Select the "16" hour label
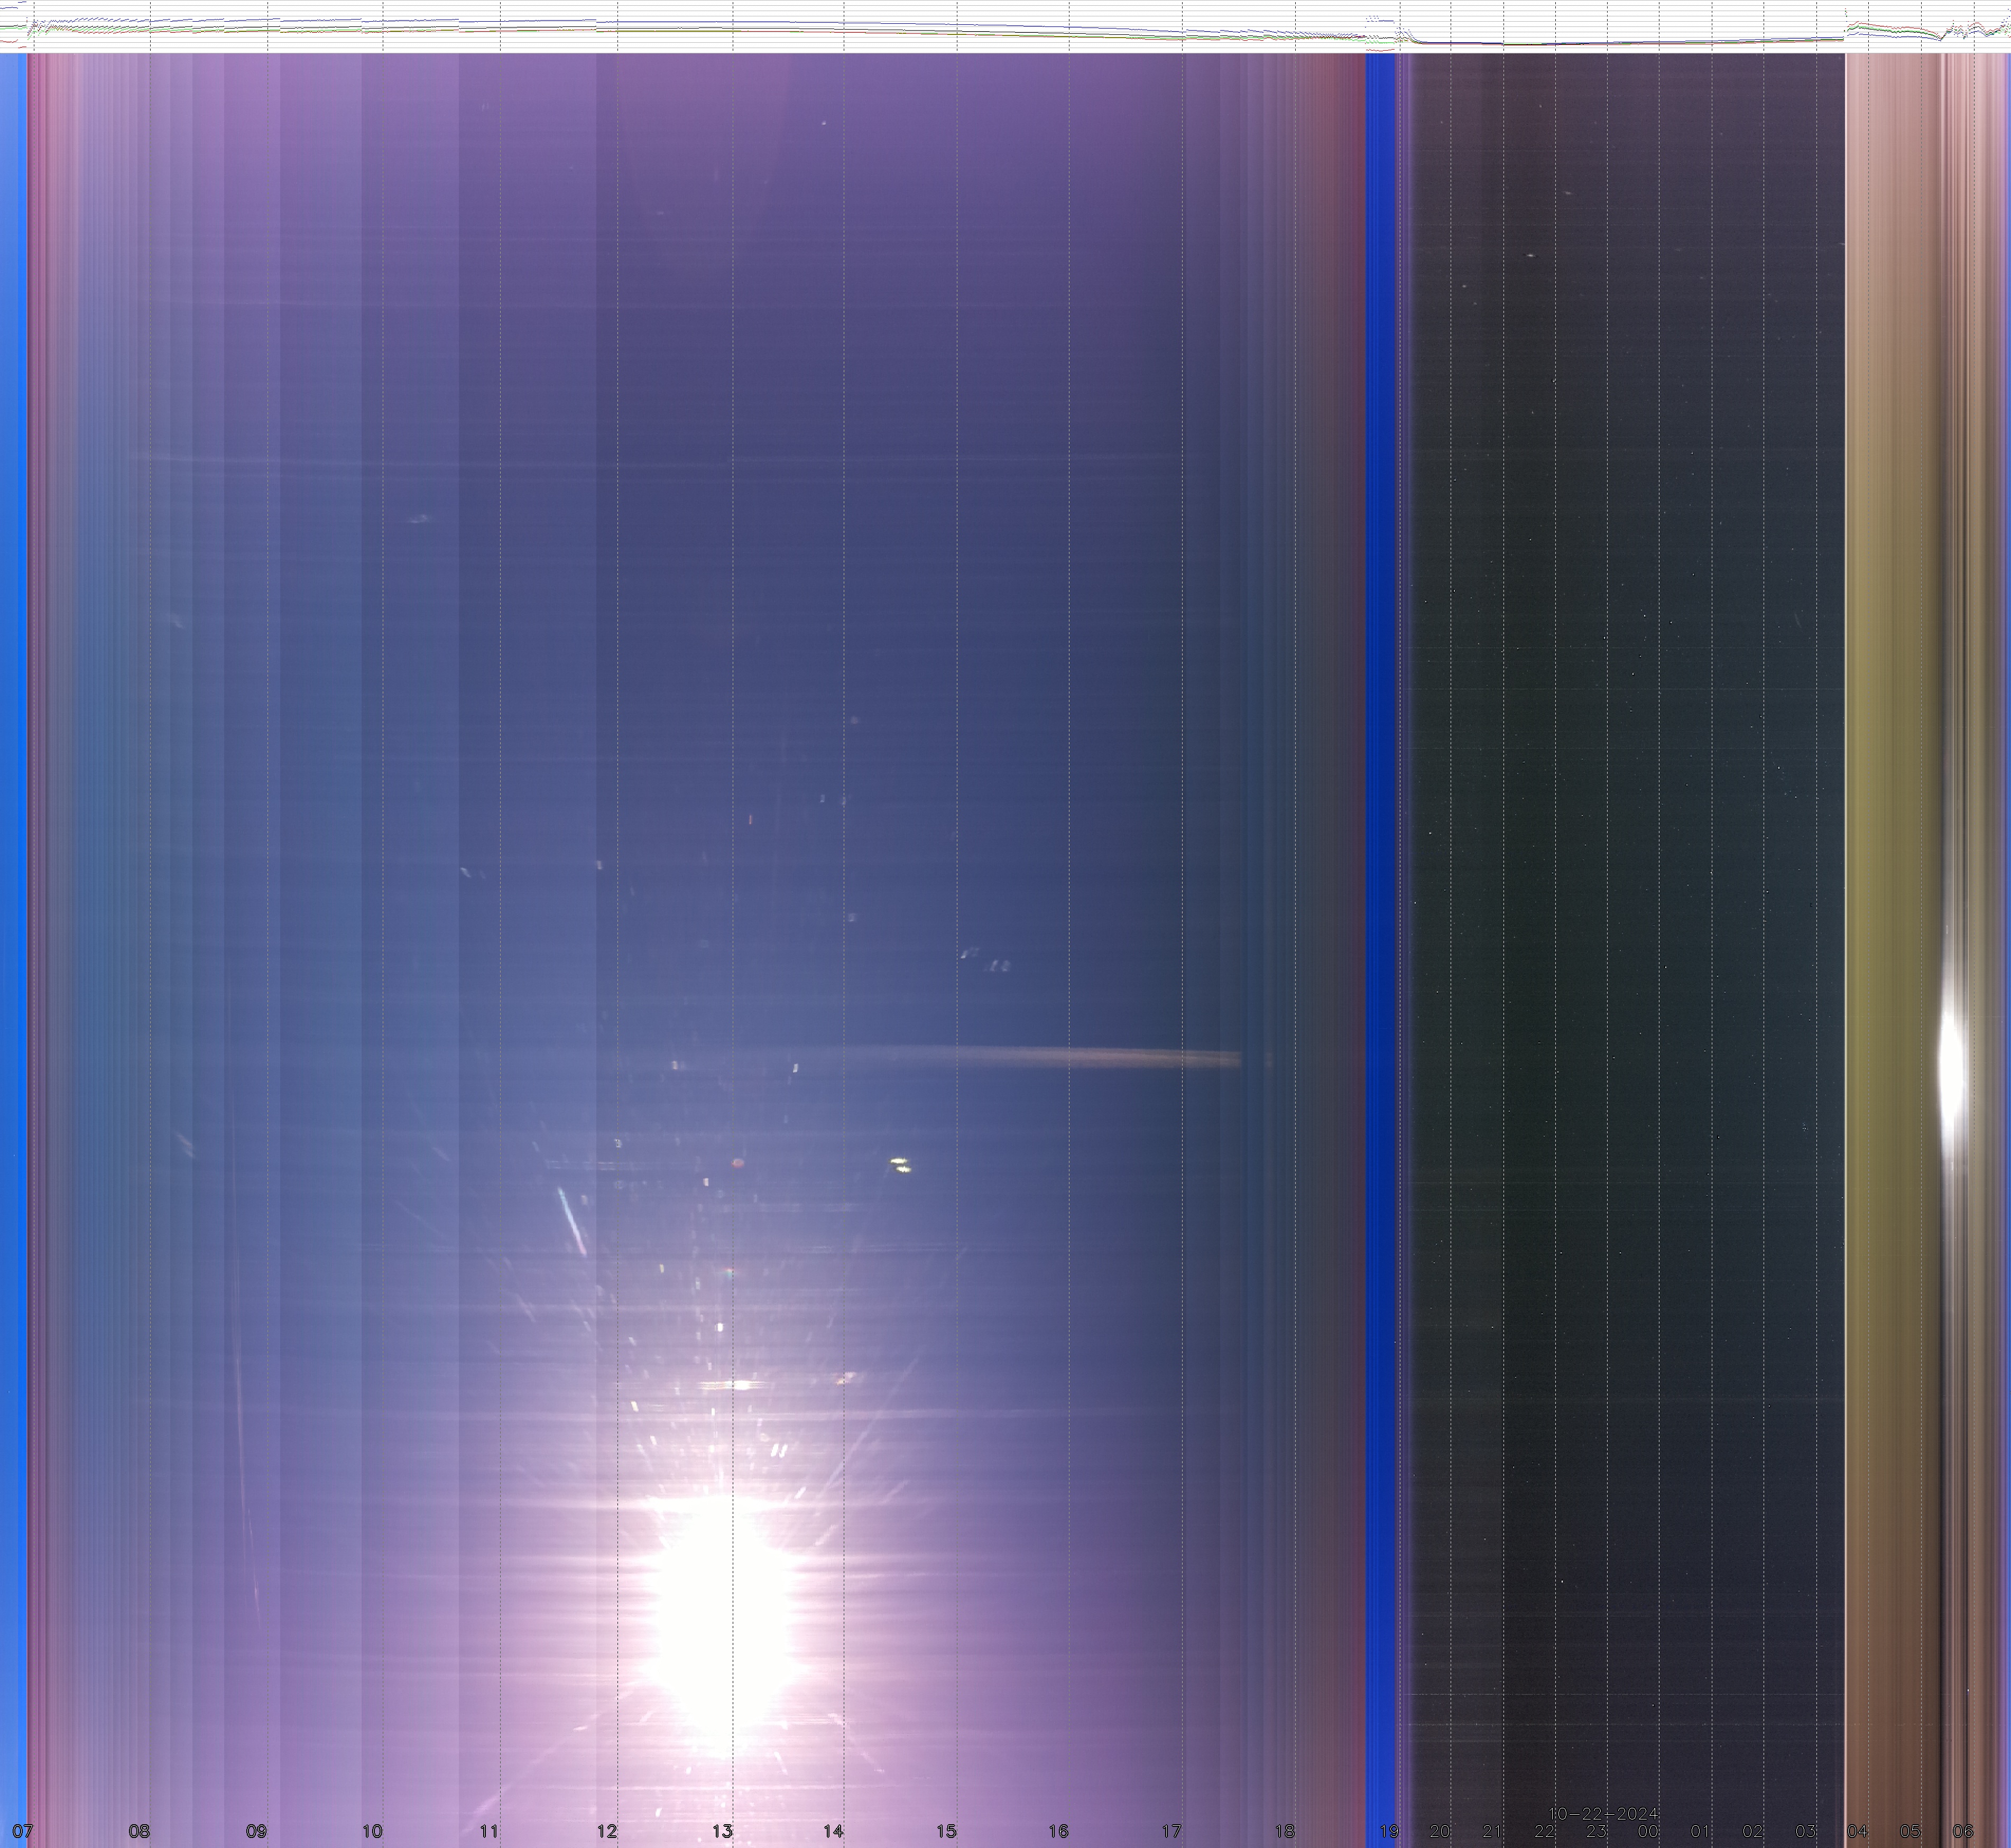Image resolution: width=2011 pixels, height=1848 pixels. [x=1058, y=1832]
